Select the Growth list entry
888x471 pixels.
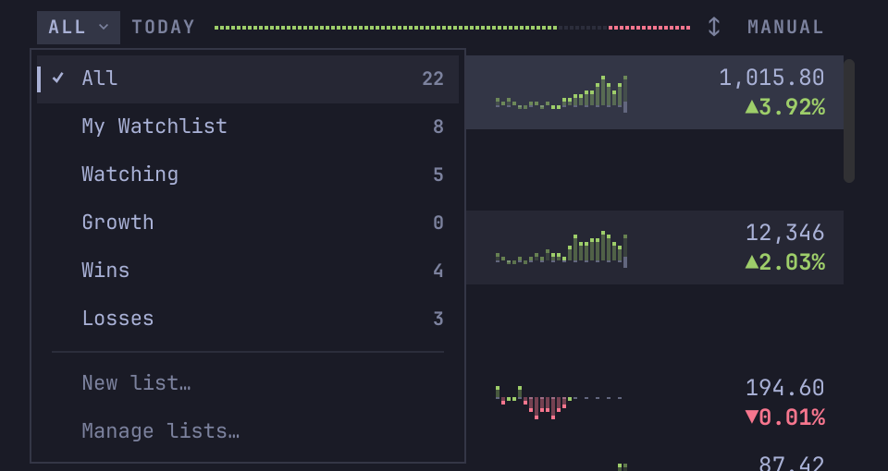tap(248, 223)
